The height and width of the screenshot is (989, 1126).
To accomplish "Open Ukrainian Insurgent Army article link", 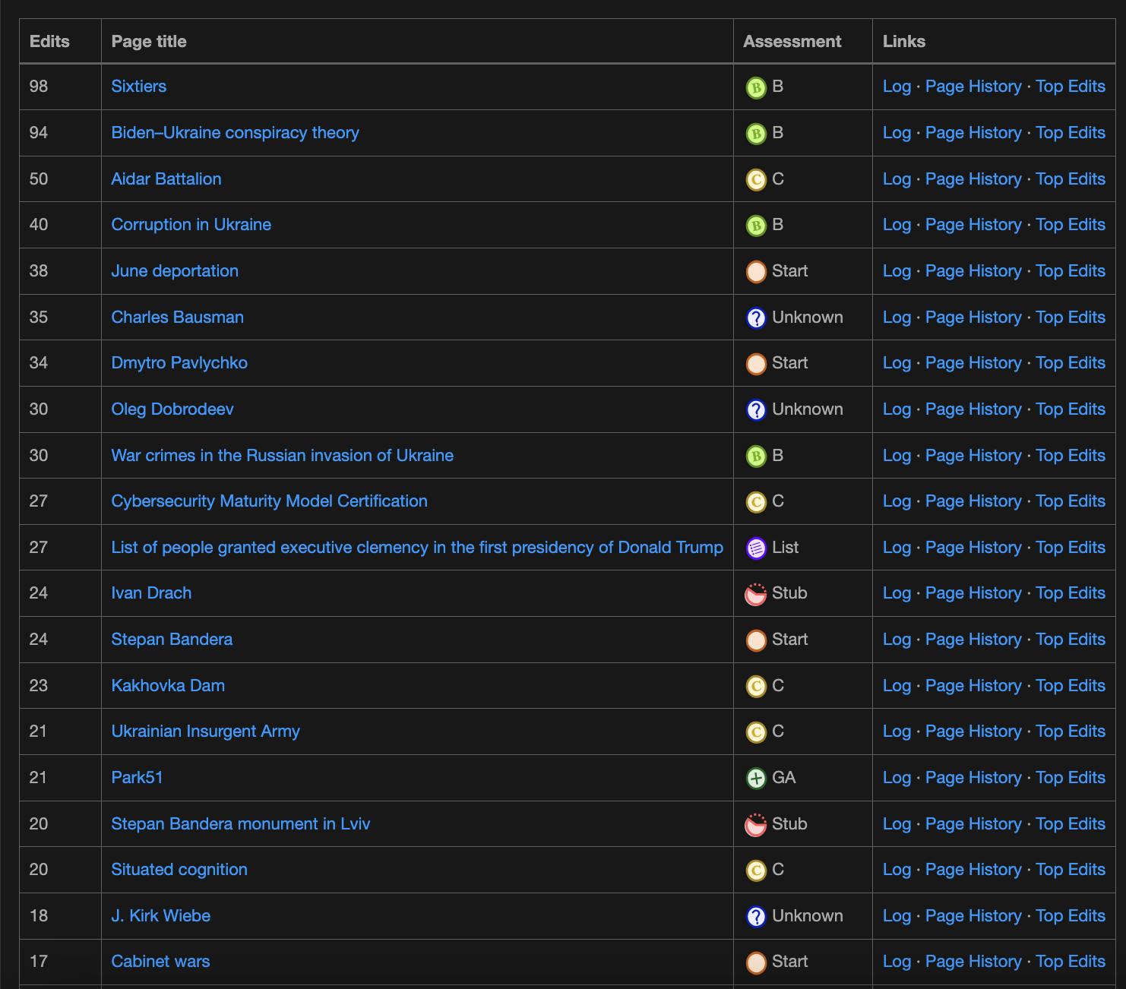I will point(205,731).
